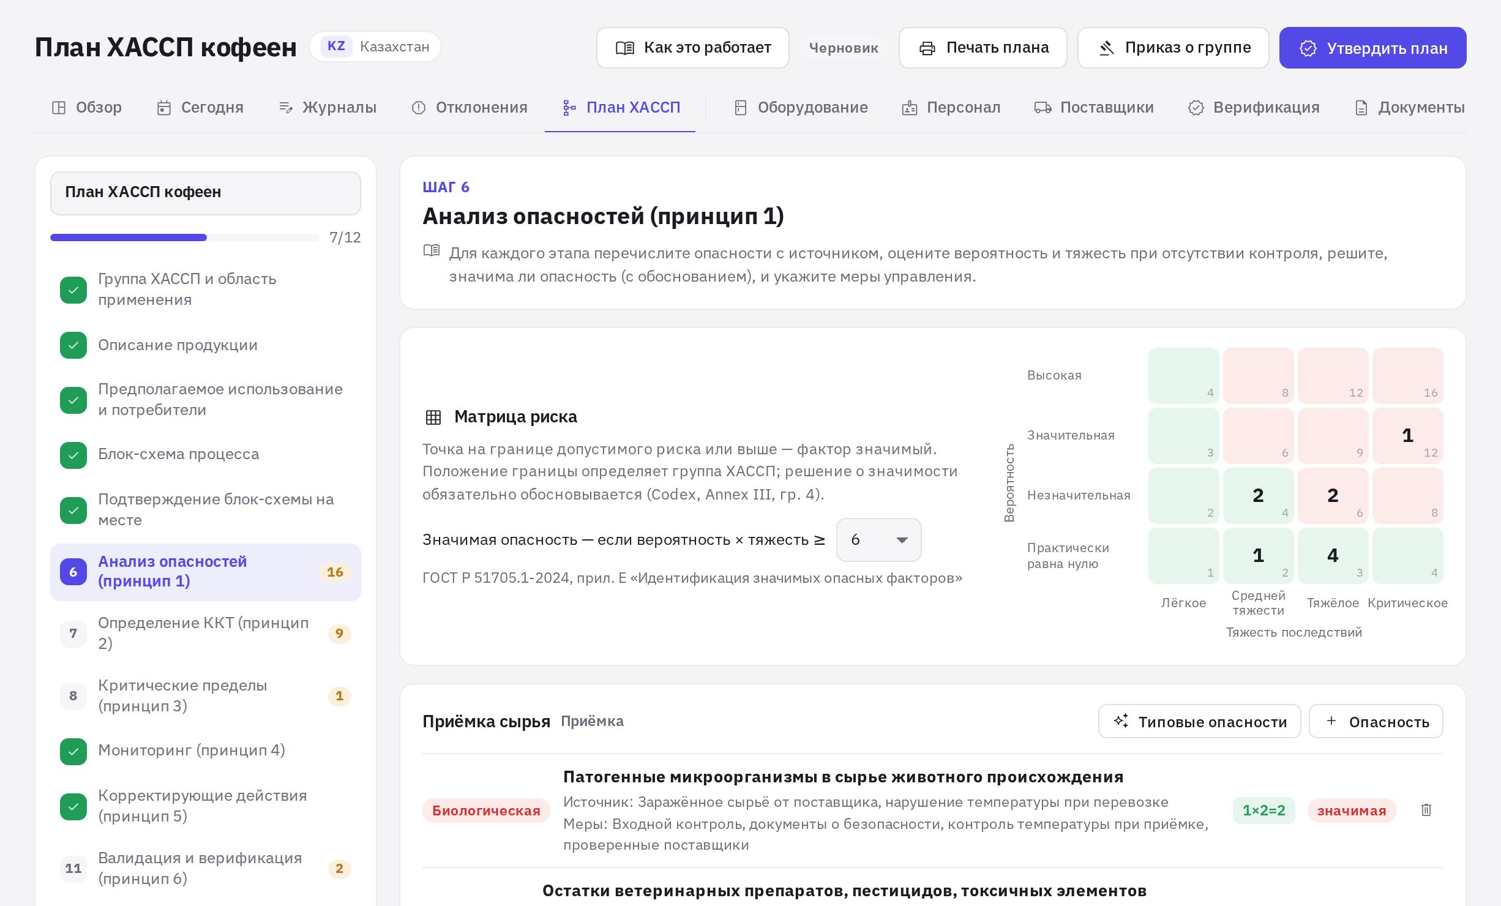This screenshot has width=1501, height=906.
Task: Click the book icon beside the step description
Action: pyautogui.click(x=432, y=250)
